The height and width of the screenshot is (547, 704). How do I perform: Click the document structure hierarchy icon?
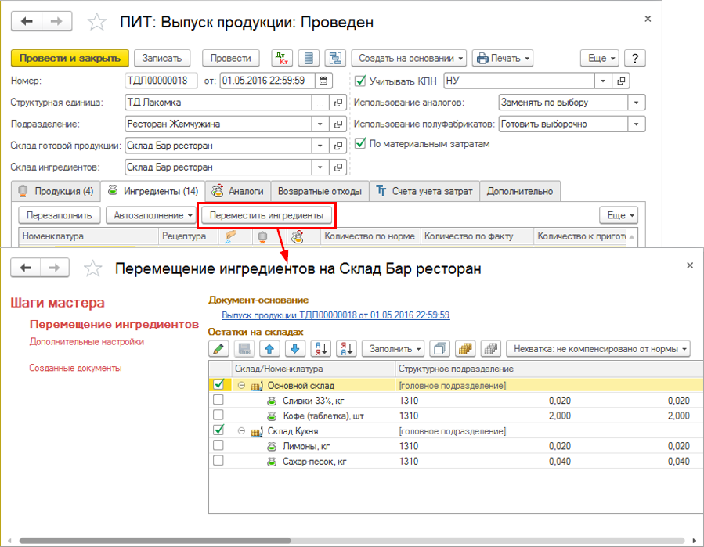(336, 58)
